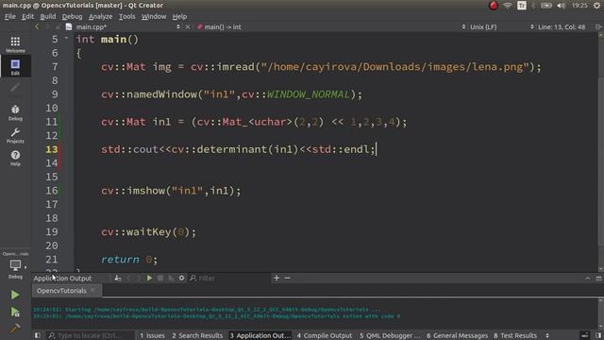Start debugging with play-bug button

(x=15, y=312)
